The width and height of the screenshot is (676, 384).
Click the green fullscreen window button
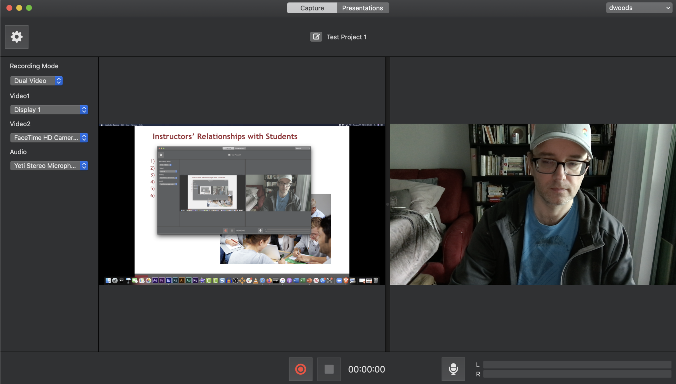click(x=29, y=8)
